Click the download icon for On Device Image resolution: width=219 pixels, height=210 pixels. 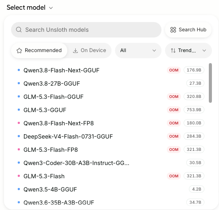75,51
